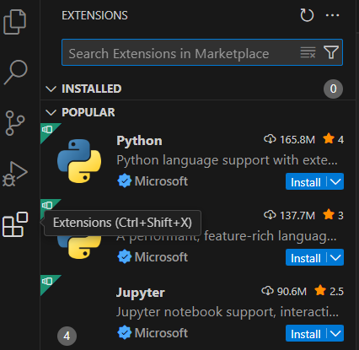Click Microsoft publisher under Jupyter extension

pos(161,333)
